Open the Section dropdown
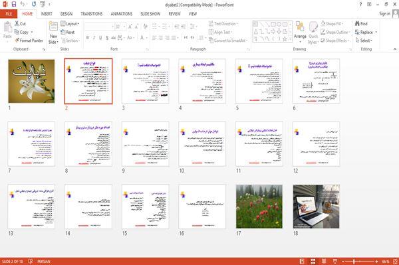399x265 pixels. 70,41
